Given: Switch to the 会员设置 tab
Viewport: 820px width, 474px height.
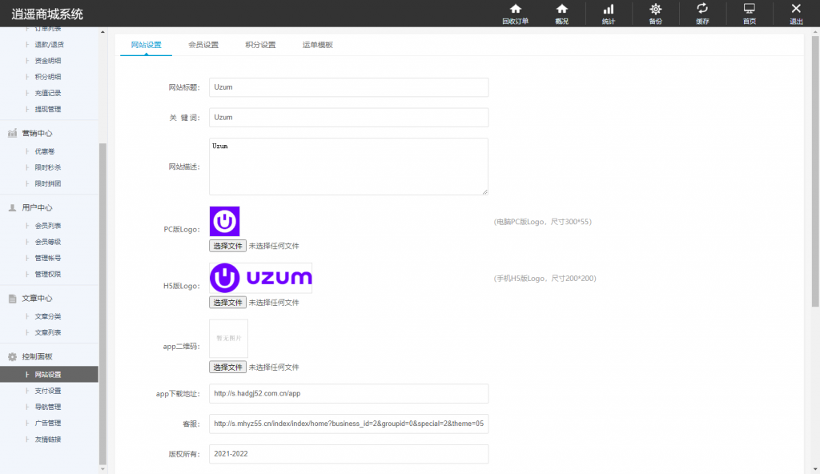Looking at the screenshot, I should click(203, 45).
